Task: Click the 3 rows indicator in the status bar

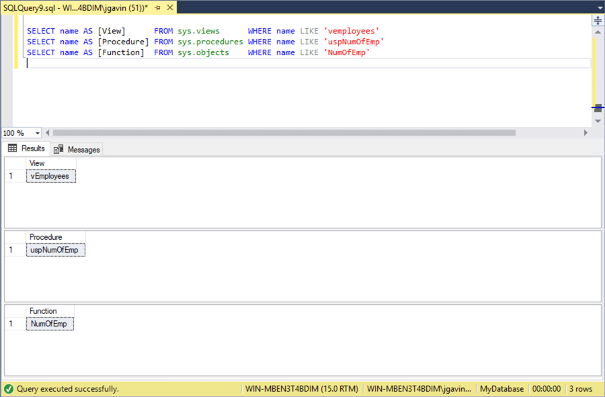Action: (x=581, y=388)
